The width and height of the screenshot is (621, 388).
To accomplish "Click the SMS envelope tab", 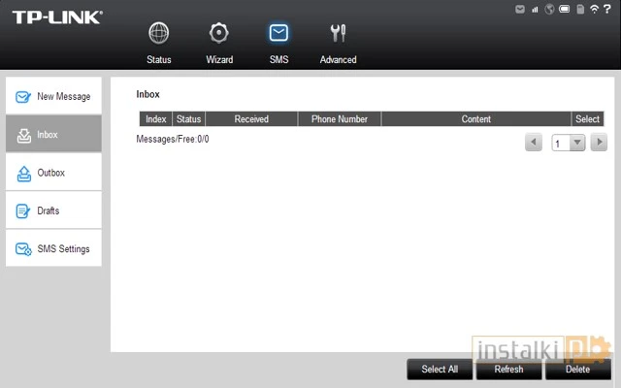I will click(x=278, y=43).
